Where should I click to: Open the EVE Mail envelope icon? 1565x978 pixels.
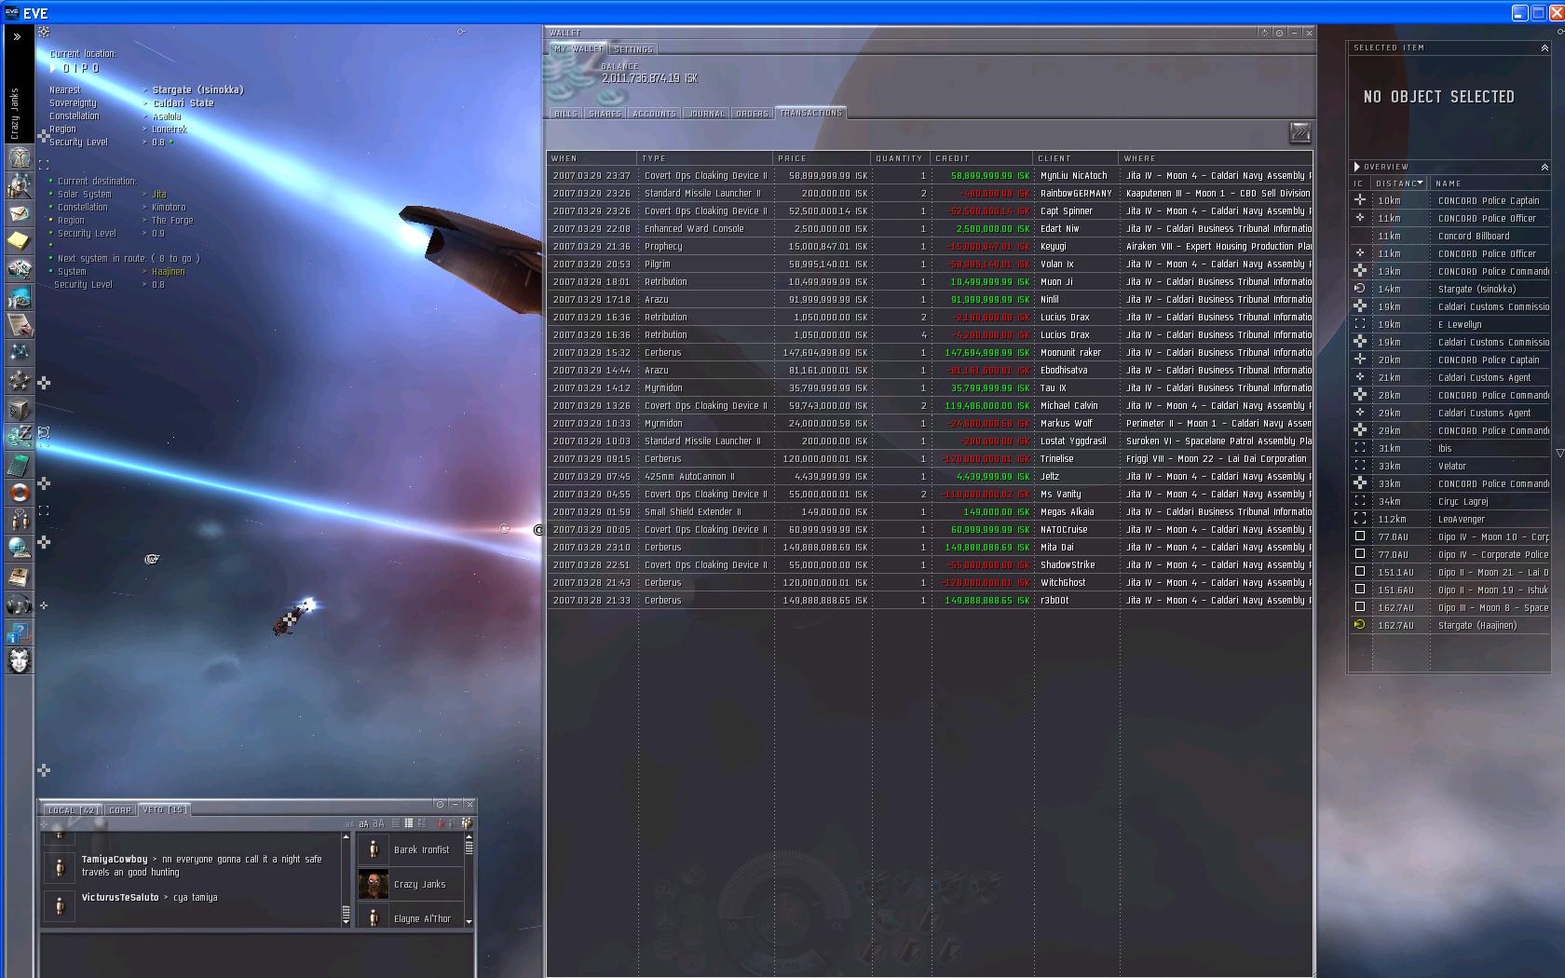click(20, 213)
